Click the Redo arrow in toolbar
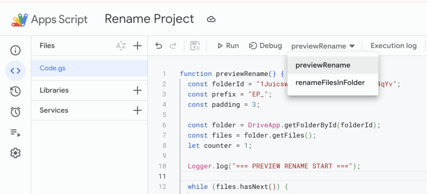Image resolution: width=427 pixels, height=194 pixels. point(173,46)
